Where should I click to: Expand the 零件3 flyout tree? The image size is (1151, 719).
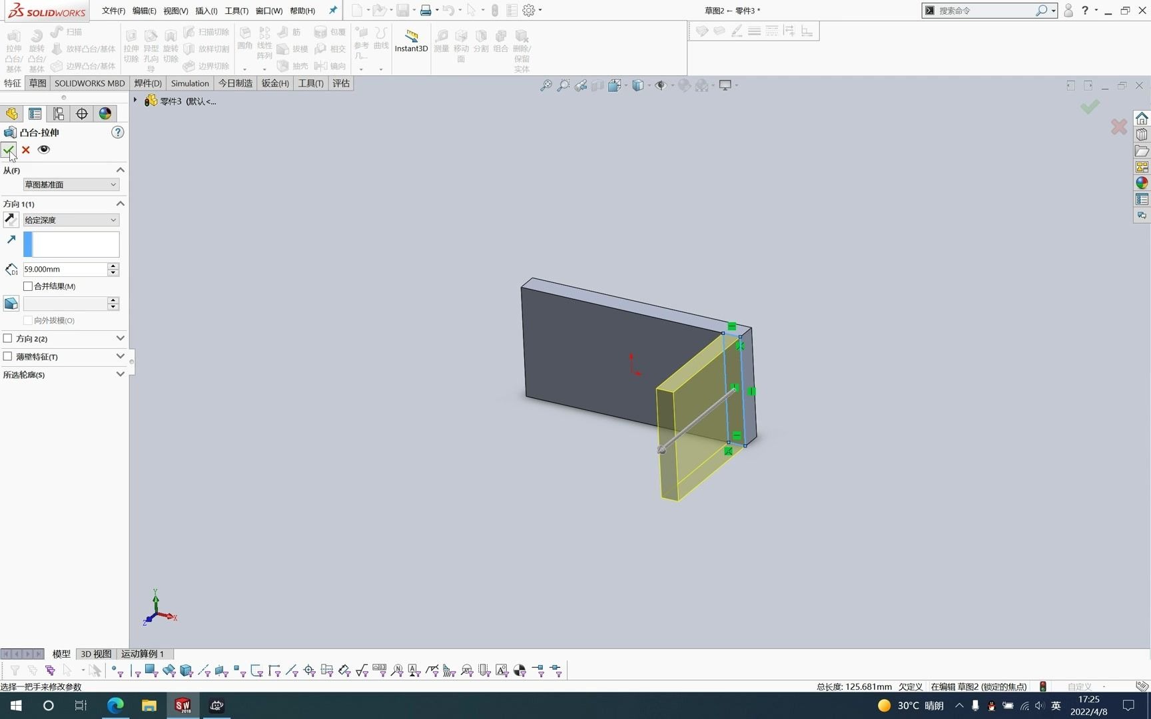[135, 101]
